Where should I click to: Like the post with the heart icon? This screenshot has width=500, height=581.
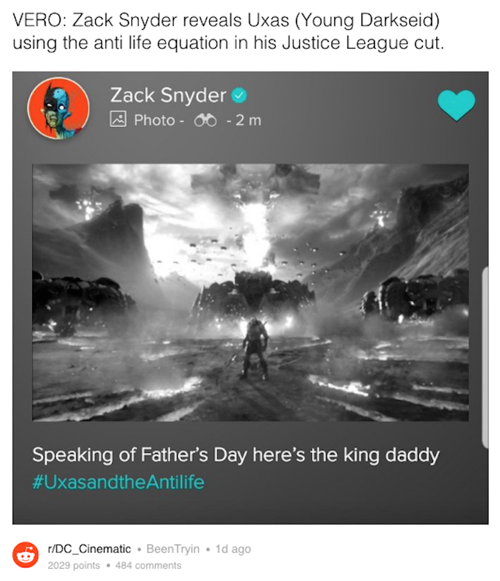tap(456, 105)
